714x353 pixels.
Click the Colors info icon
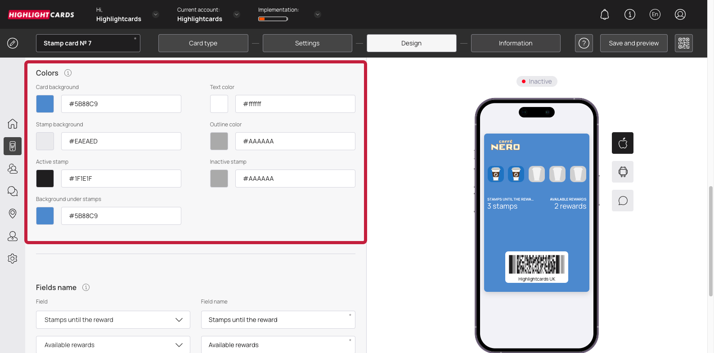point(68,73)
